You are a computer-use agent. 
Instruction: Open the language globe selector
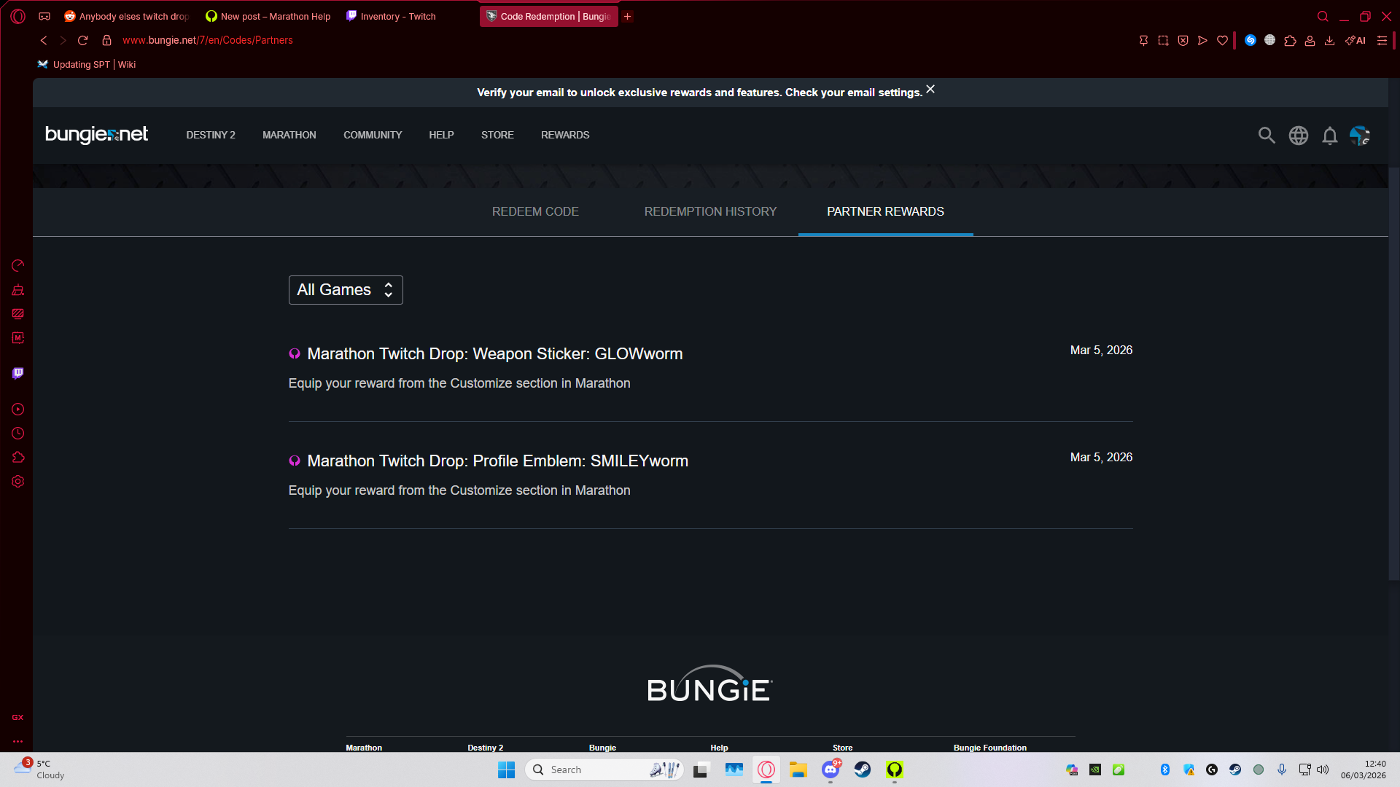click(1299, 136)
